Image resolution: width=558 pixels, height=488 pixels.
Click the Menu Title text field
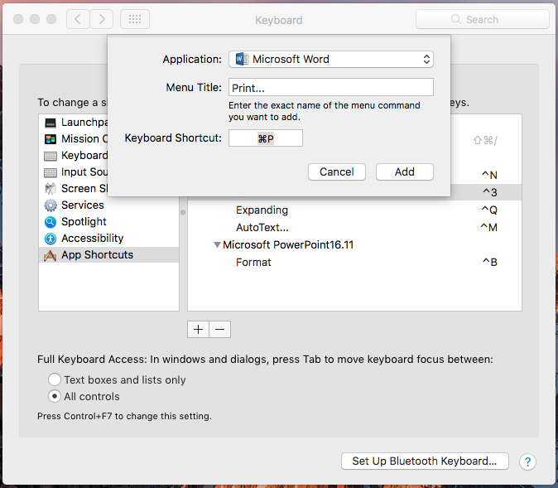click(x=331, y=87)
